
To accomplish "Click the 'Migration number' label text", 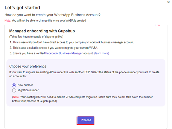I will [x=28, y=90].
